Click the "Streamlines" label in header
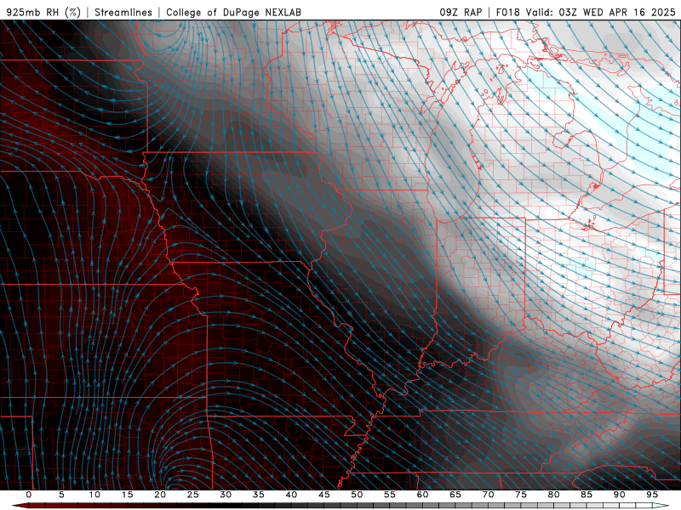The image size is (681, 510). [x=123, y=12]
